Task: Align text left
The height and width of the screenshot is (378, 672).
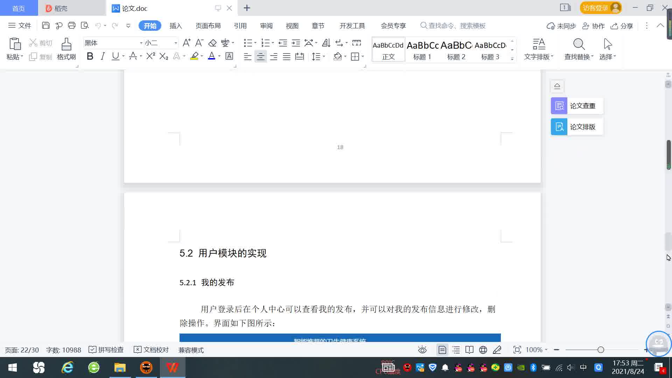Action: tap(247, 56)
